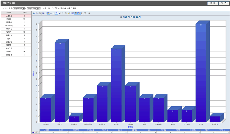Expand the chart type dropdown arrow

(x=46, y=13)
